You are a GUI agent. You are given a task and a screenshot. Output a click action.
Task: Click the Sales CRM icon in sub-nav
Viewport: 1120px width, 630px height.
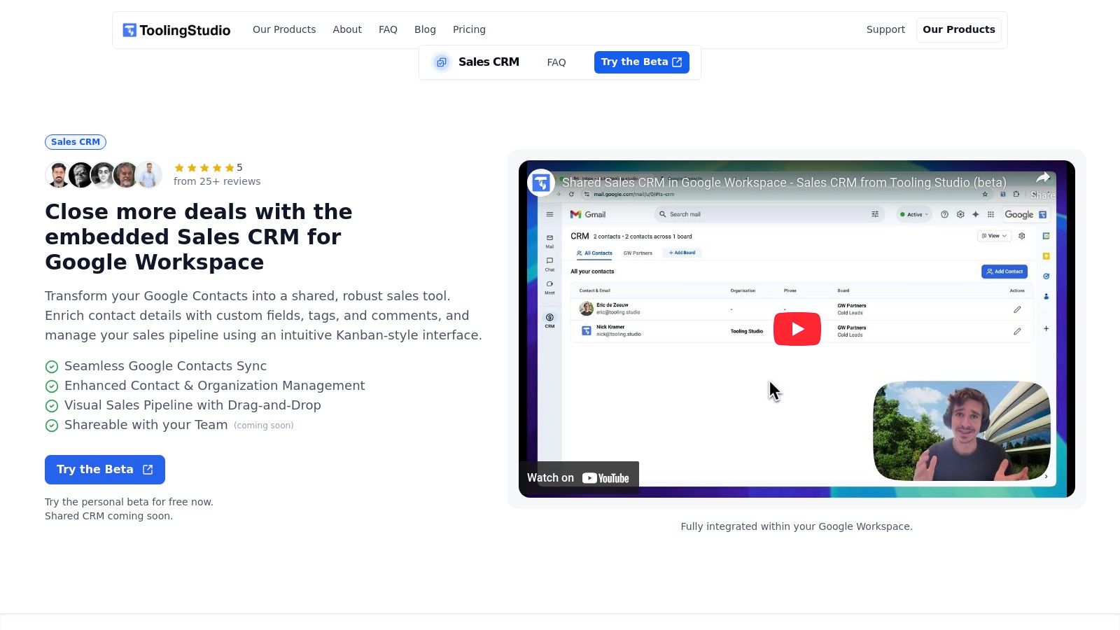click(441, 62)
